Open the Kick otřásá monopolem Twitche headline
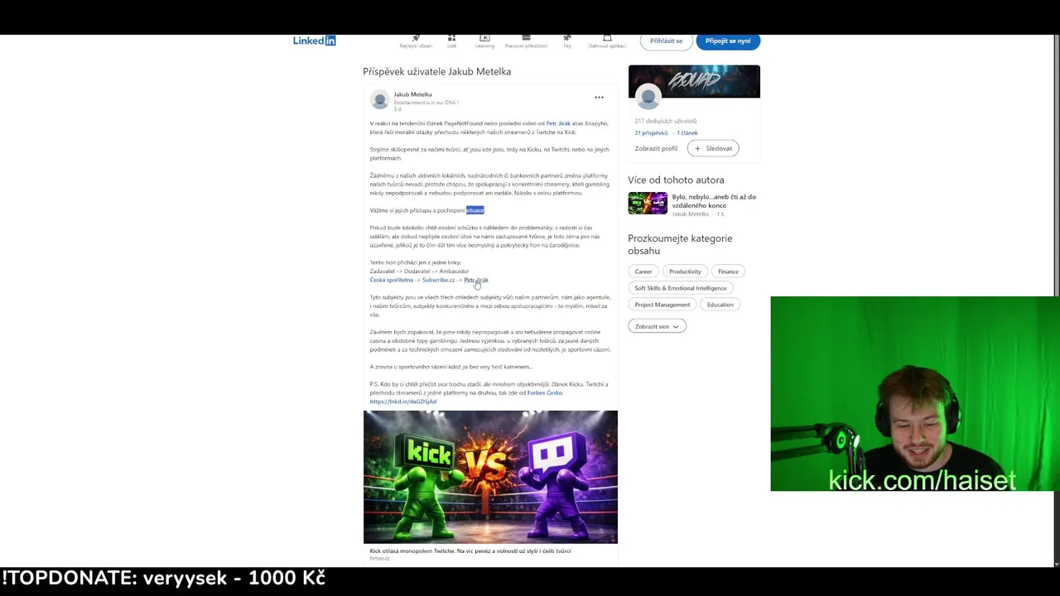 point(470,550)
